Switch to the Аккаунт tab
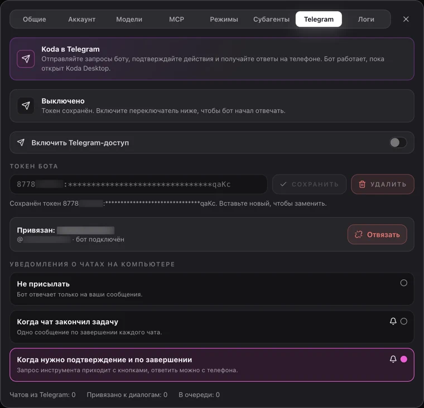The width and height of the screenshot is (424, 408). pos(81,19)
